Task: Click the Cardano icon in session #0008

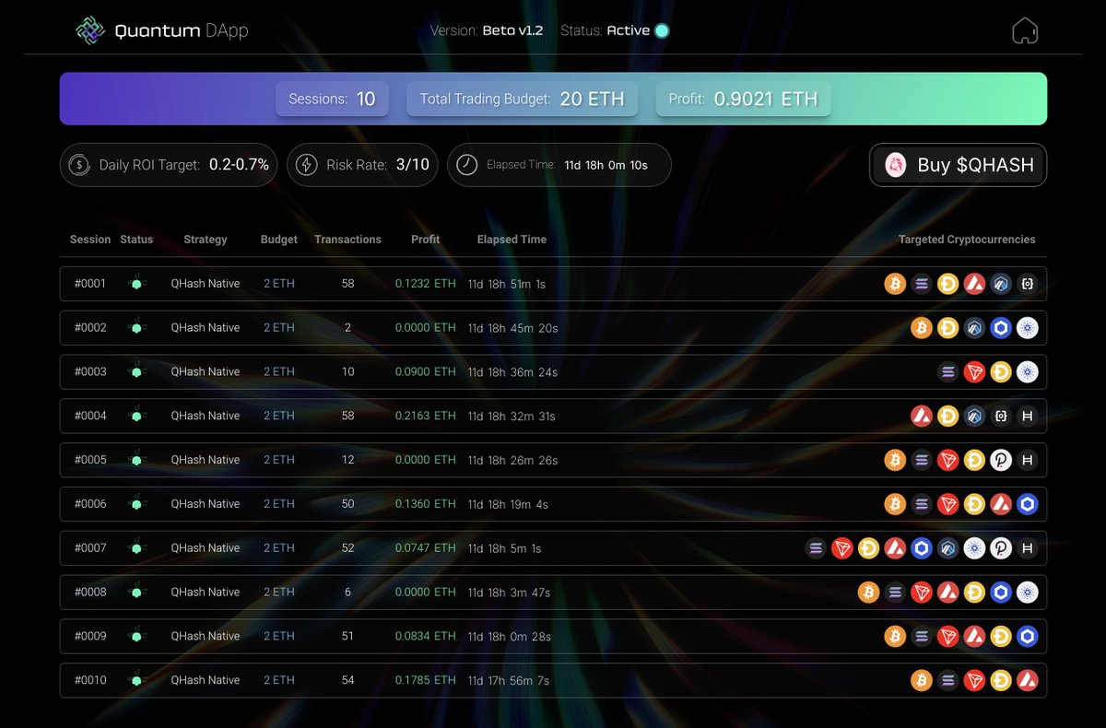Action: pyautogui.click(x=1028, y=593)
